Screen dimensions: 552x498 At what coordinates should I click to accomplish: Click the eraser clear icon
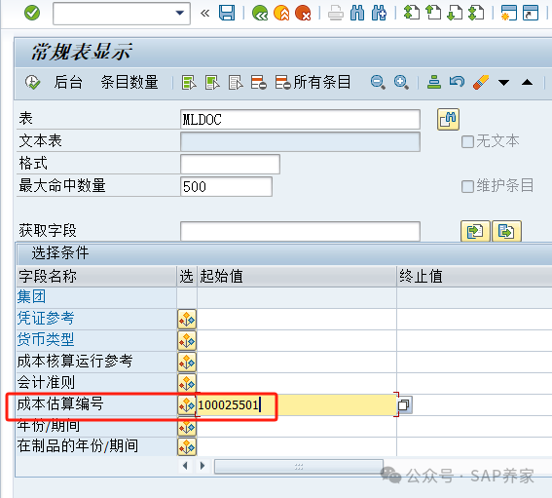(x=481, y=82)
